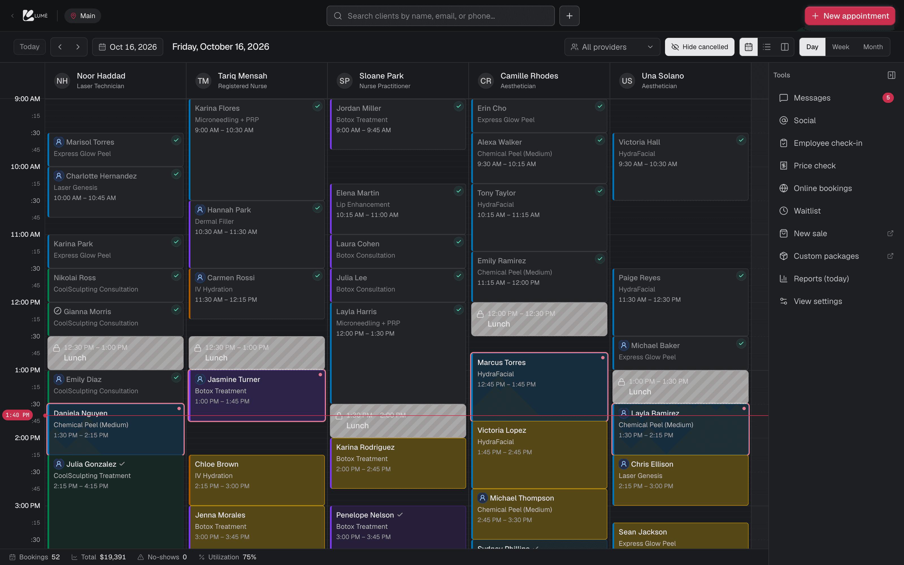Screen dimensions: 904x565
Task: Open New sale
Action: tap(836, 234)
